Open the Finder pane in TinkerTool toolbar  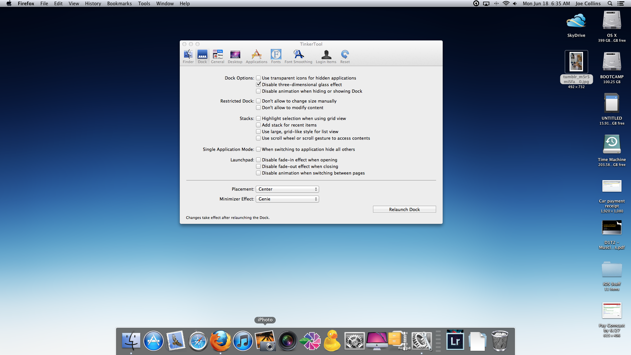tap(188, 56)
